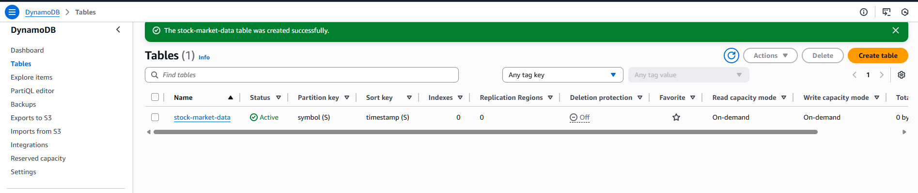Viewport: 918px width, 193px height.
Task: Open CloudShell icon in top bar
Action: [x=887, y=12]
